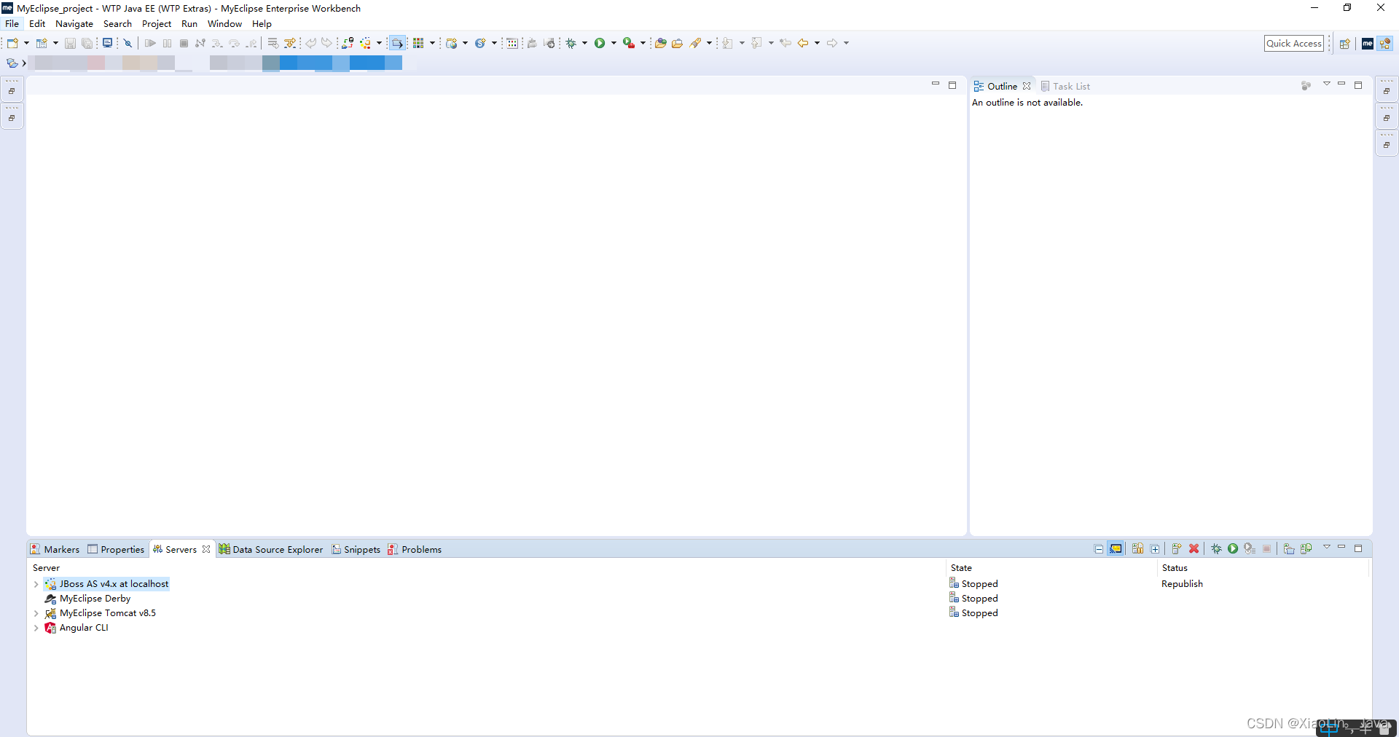Click the Profile server icon in Servers view toolbar
The image size is (1399, 737).
click(1250, 548)
